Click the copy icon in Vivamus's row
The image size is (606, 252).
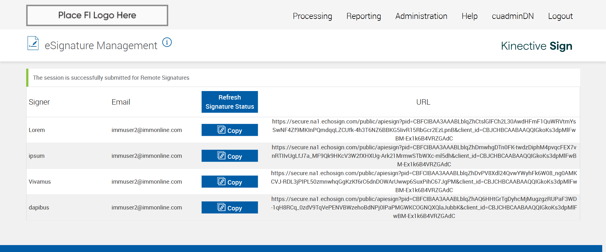click(x=221, y=181)
